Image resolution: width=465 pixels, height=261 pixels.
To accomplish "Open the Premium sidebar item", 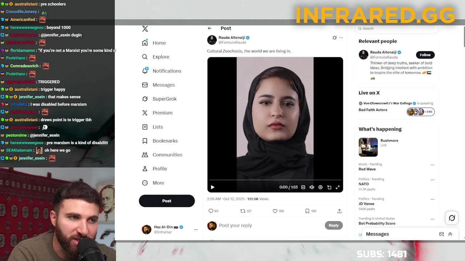I will point(157,113).
